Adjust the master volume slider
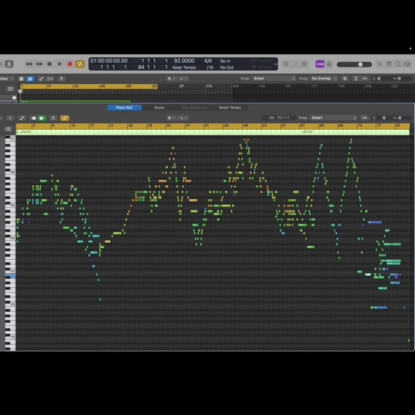Image resolution: width=415 pixels, height=415 pixels. [x=359, y=64]
